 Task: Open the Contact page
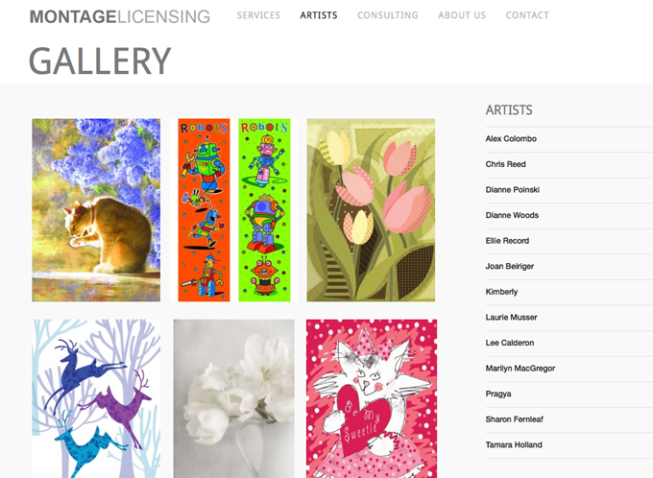527,15
